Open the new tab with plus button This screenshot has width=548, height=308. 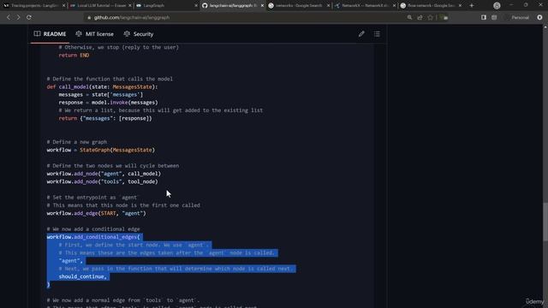click(x=472, y=6)
